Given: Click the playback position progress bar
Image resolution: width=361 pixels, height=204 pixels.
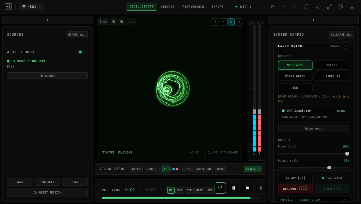Looking at the screenshot, I should click(180, 198).
